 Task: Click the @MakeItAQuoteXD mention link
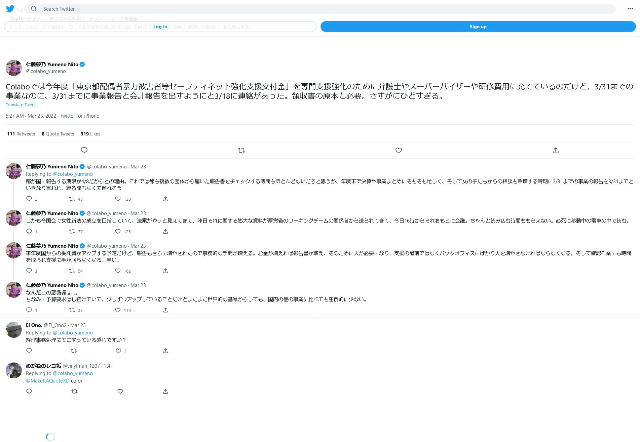click(48, 381)
